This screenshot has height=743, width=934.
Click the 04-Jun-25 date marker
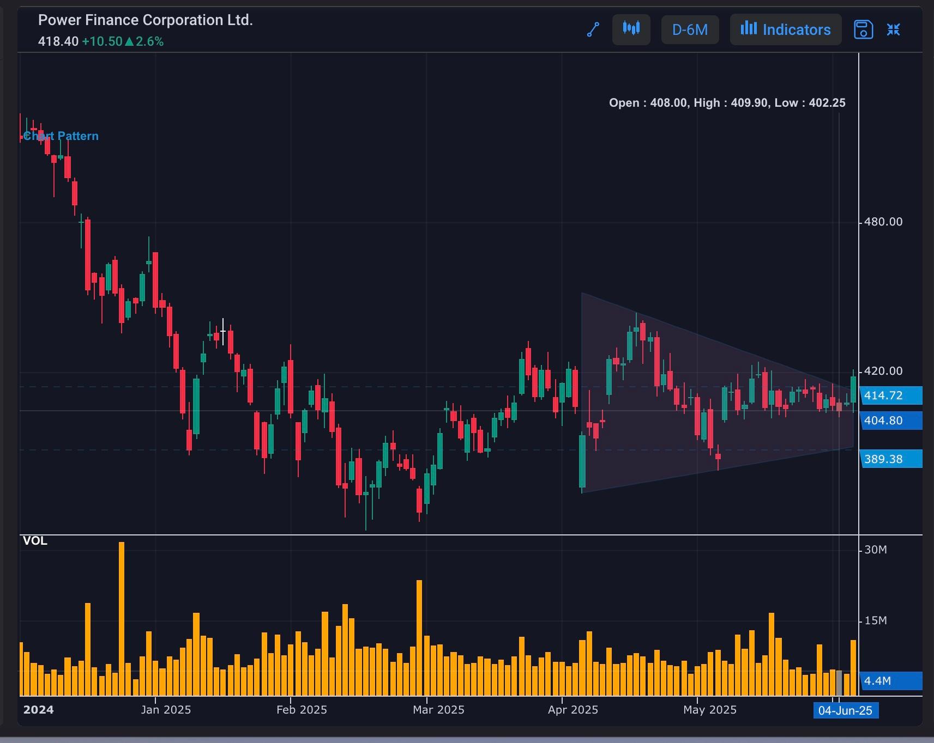[x=846, y=710]
